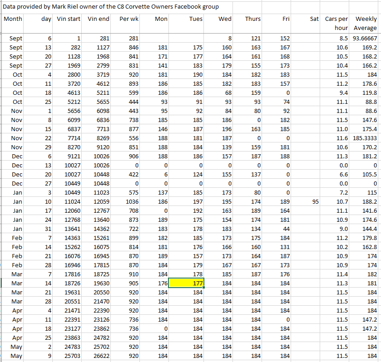This screenshot has width=381, height=362.
Task: Click the 'Weekly Average' header cell
Action: [366, 24]
